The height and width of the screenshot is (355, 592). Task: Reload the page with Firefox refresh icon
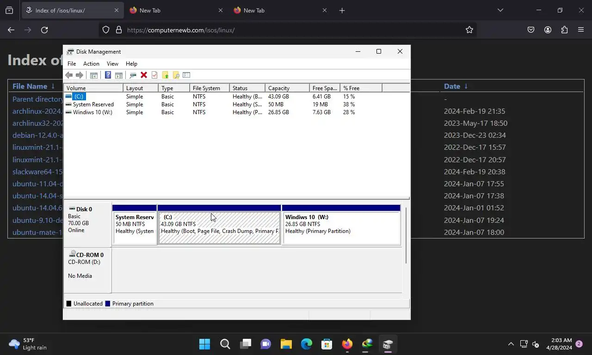[44, 30]
